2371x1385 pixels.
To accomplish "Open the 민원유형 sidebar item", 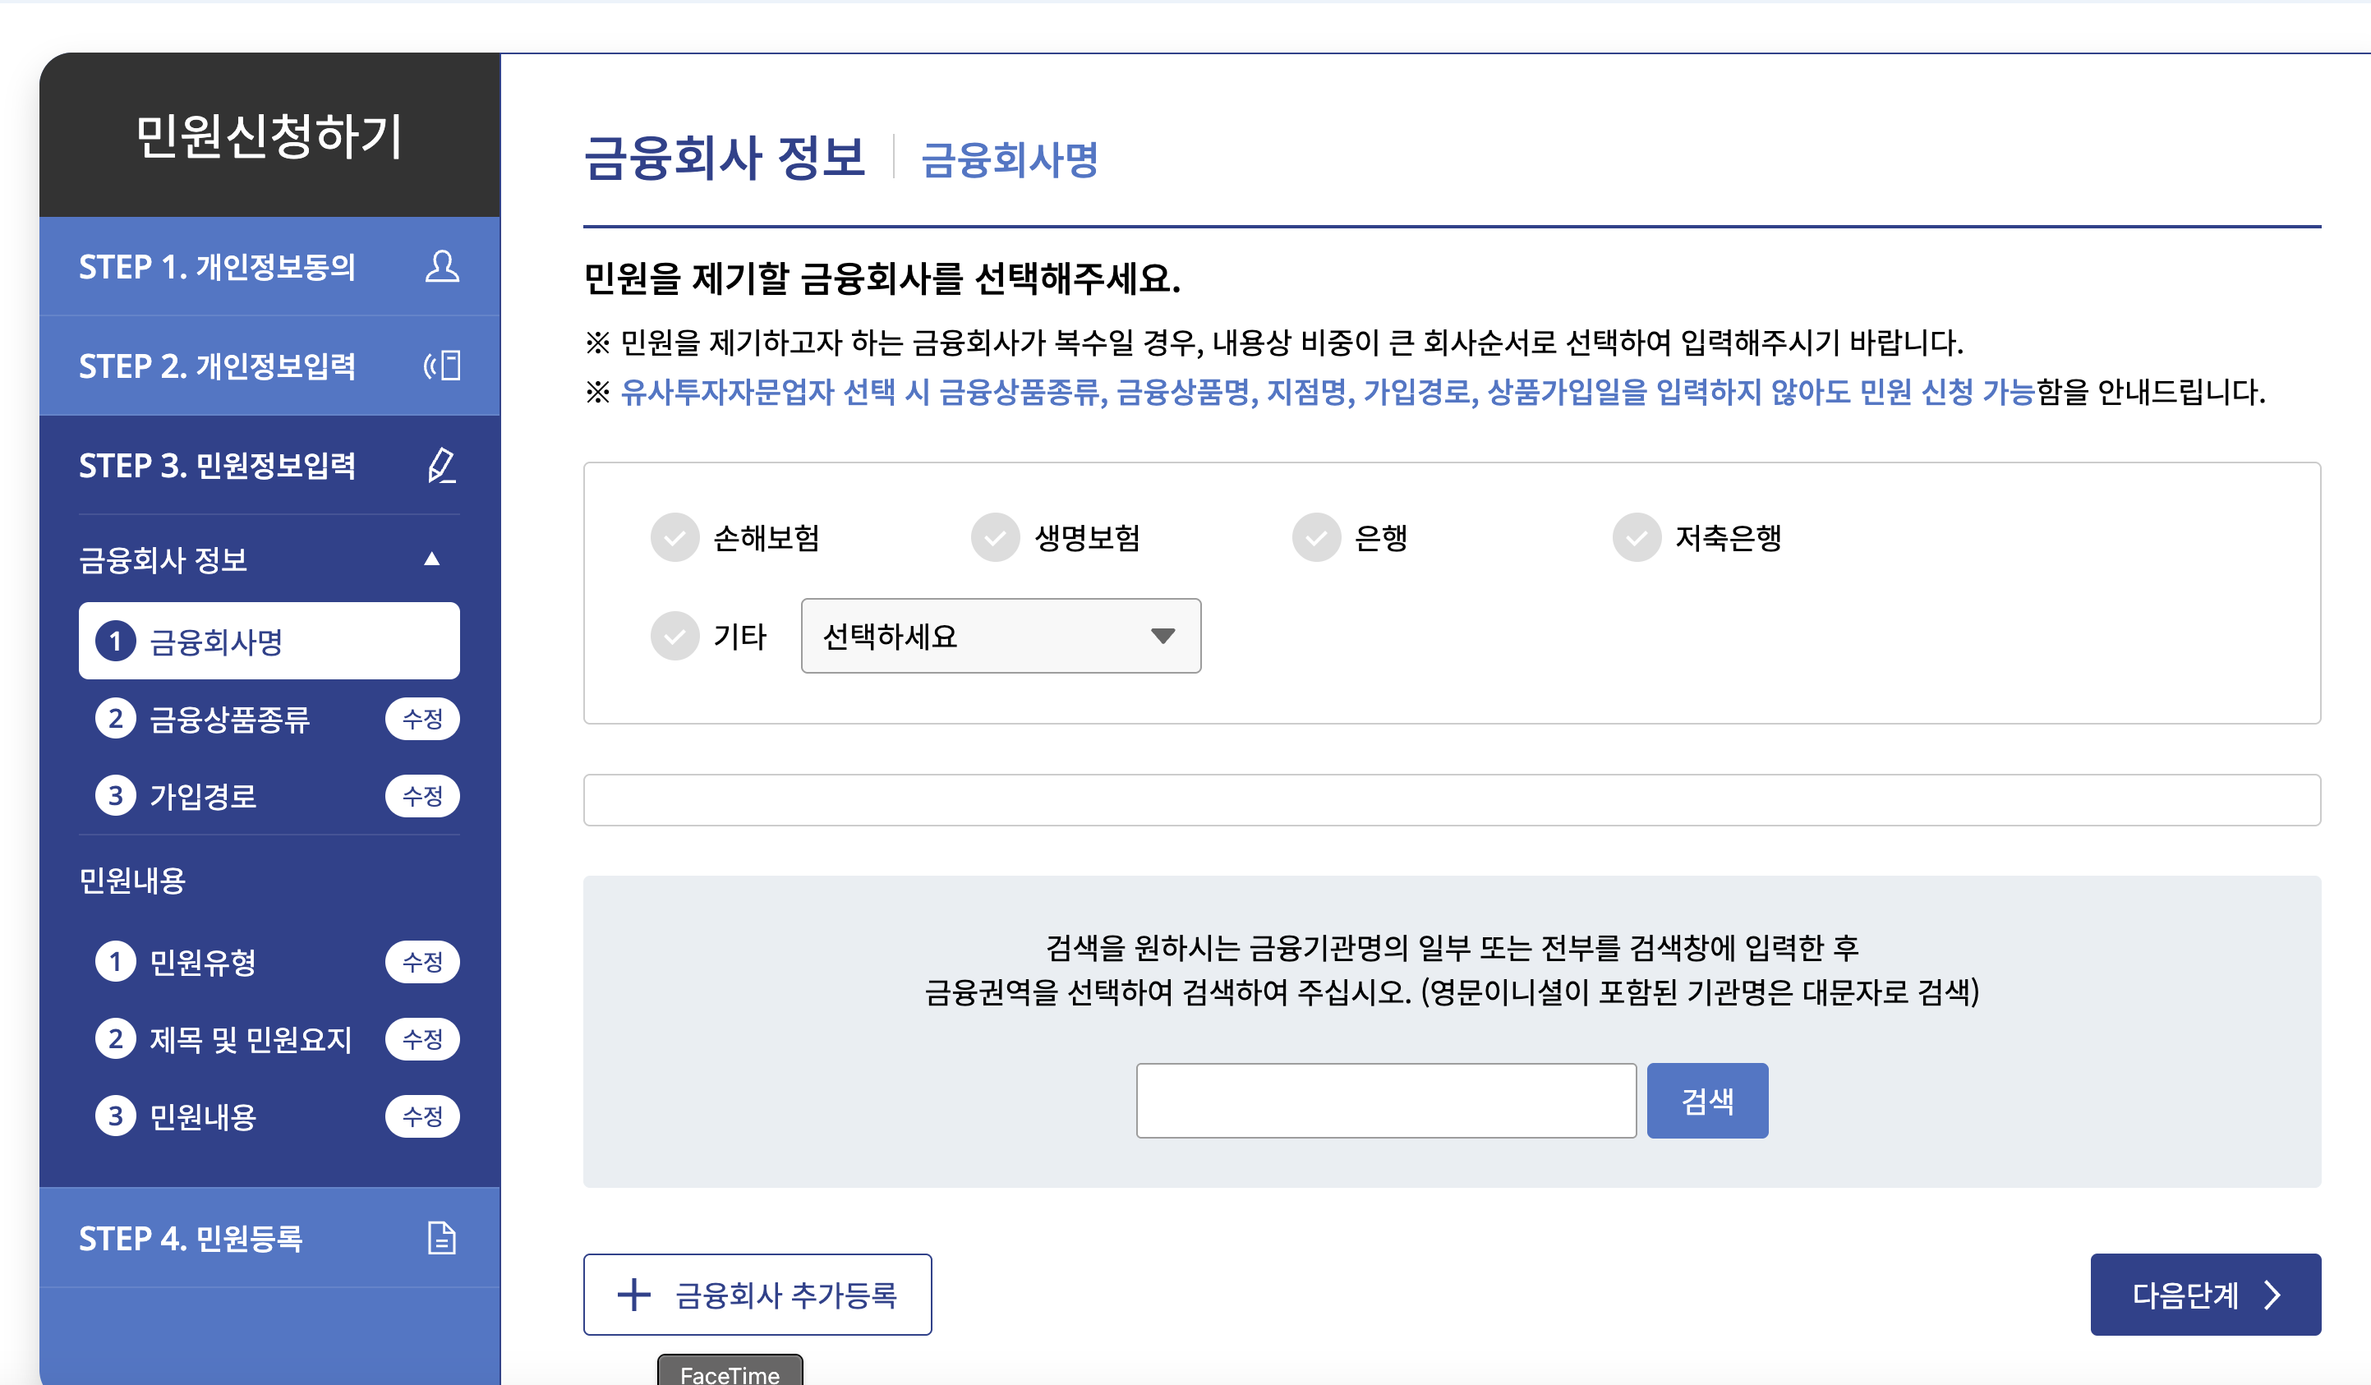I will [203, 963].
